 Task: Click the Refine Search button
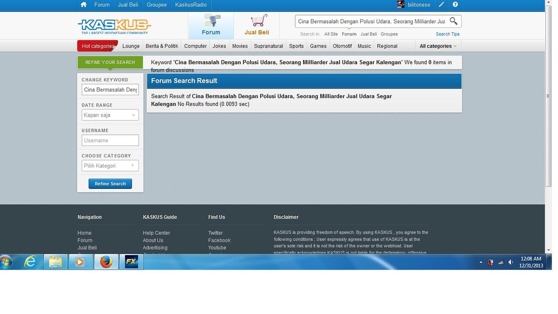click(110, 184)
